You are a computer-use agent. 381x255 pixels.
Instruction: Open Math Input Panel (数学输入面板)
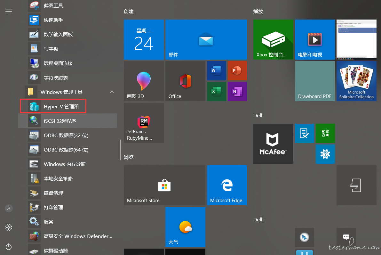tap(67, 34)
